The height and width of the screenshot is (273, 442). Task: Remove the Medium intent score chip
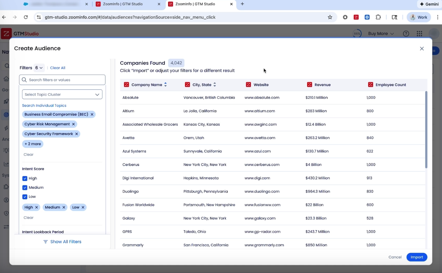pos(64,208)
